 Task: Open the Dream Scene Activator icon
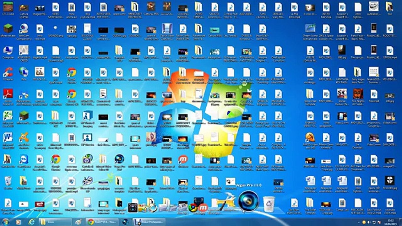pos(310,31)
